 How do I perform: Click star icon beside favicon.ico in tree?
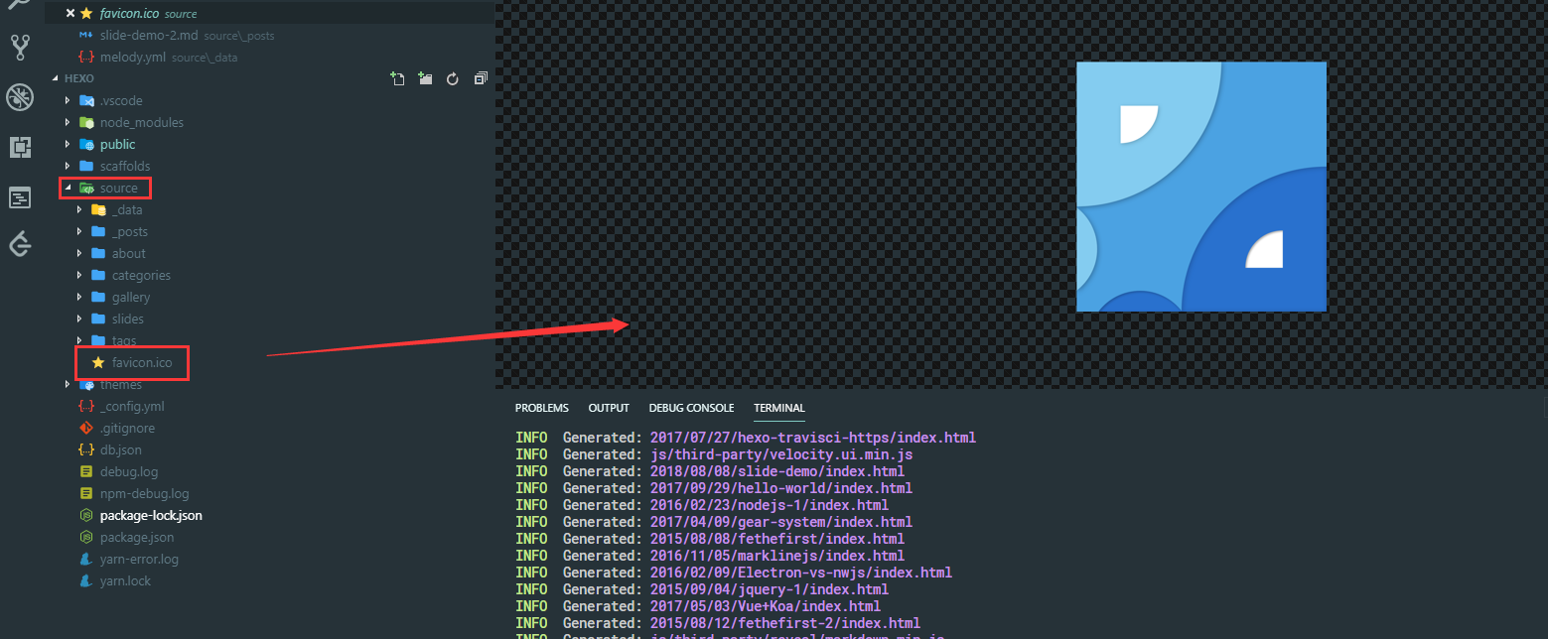[x=98, y=362]
